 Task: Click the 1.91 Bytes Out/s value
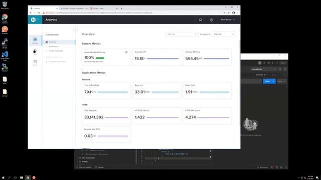(x=189, y=92)
